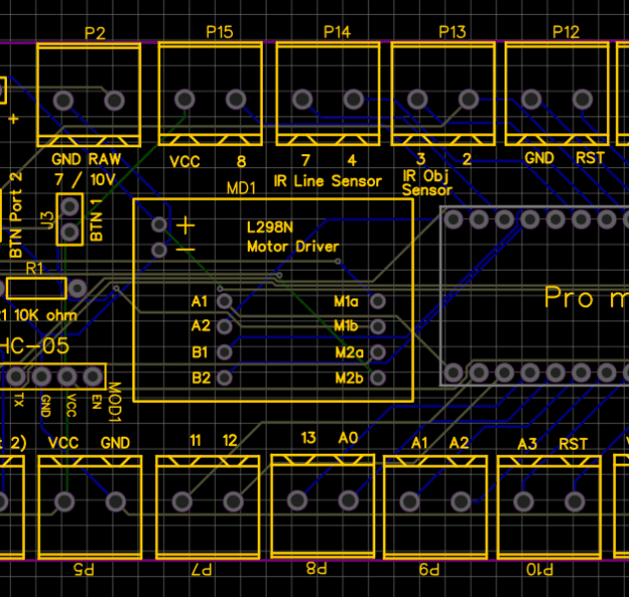Select the A2 pad on the L298N module
Screen dimensions: 629x597
click(225, 326)
